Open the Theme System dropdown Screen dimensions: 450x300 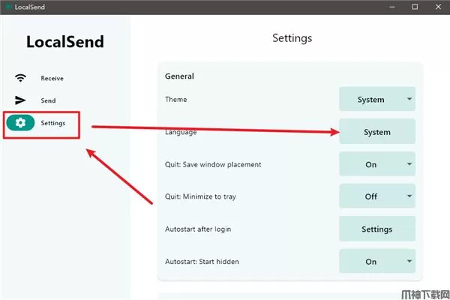pyautogui.click(x=371, y=99)
